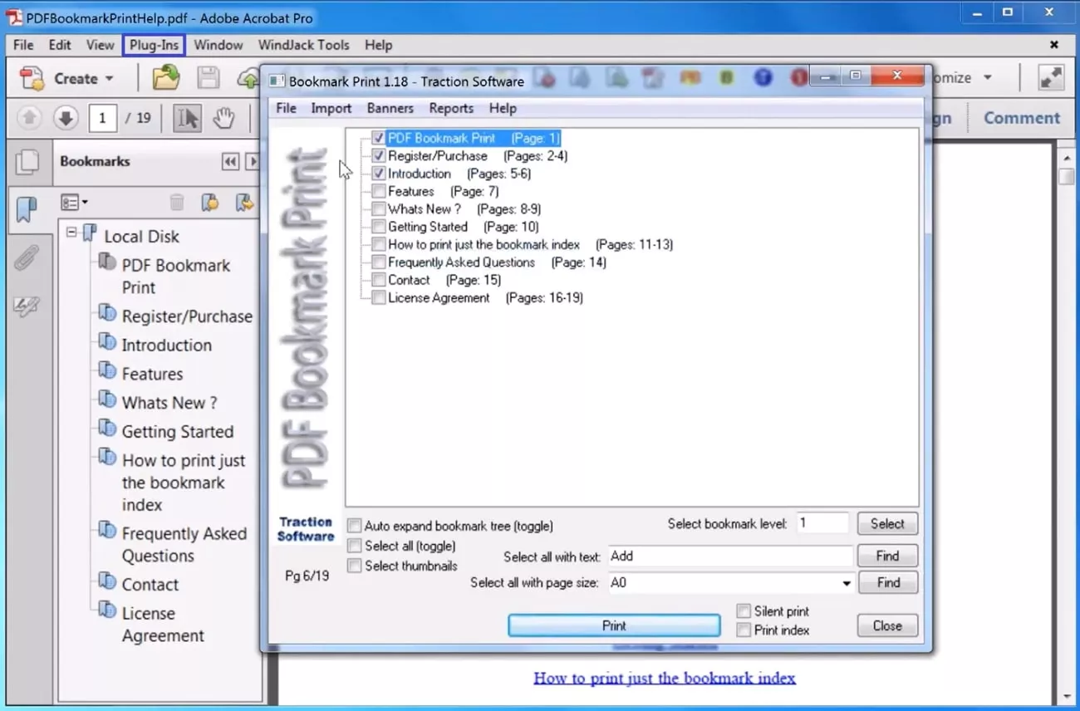Open the Reports menu

[451, 108]
